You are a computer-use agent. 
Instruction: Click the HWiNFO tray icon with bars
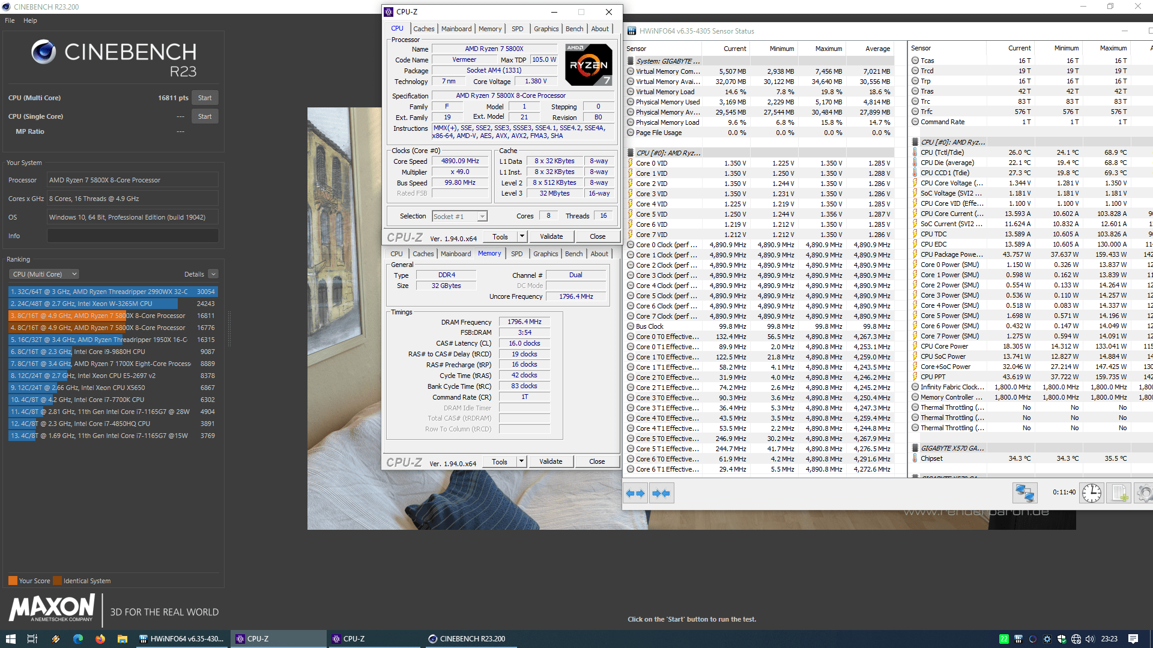(1018, 639)
